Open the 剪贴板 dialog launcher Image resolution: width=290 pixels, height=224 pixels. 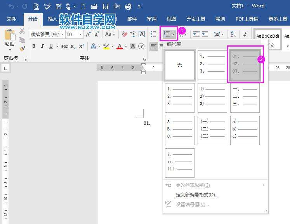pyautogui.click(x=25, y=59)
